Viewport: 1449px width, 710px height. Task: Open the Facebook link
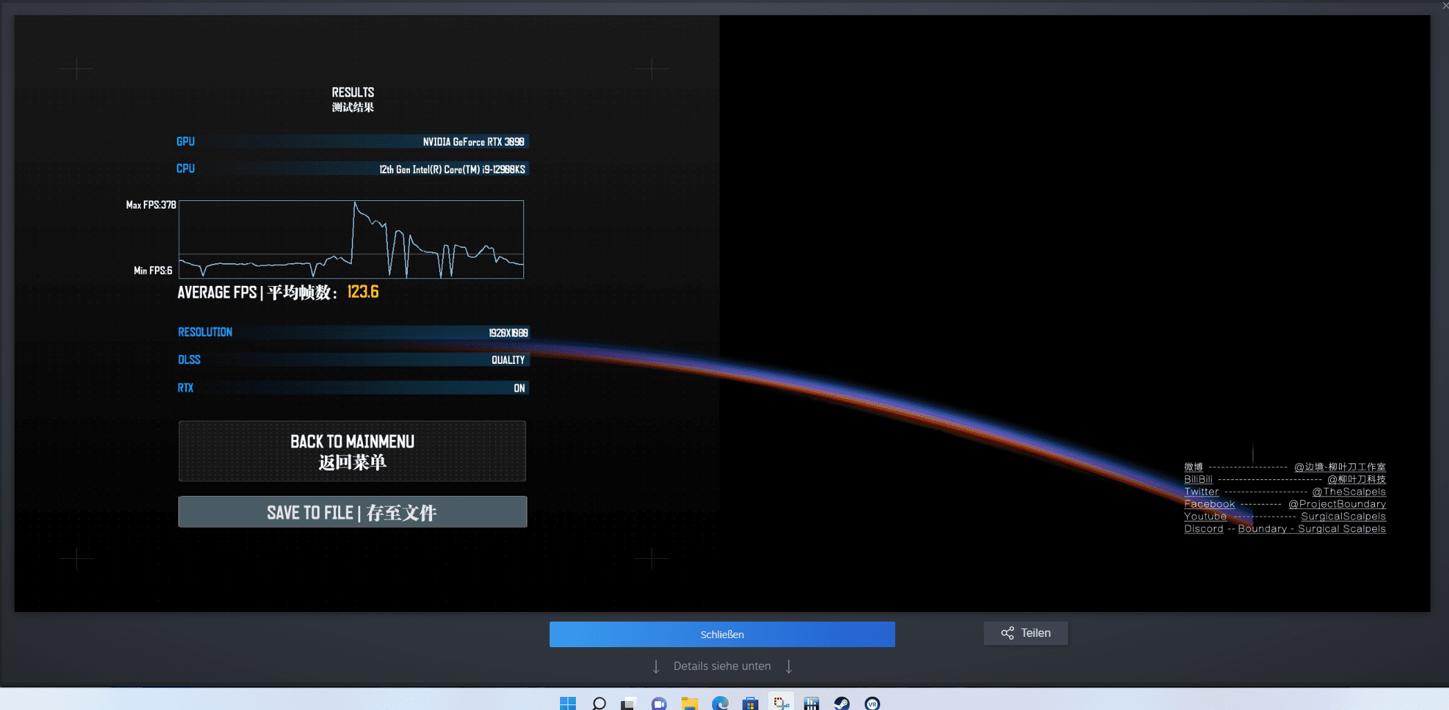1209,504
